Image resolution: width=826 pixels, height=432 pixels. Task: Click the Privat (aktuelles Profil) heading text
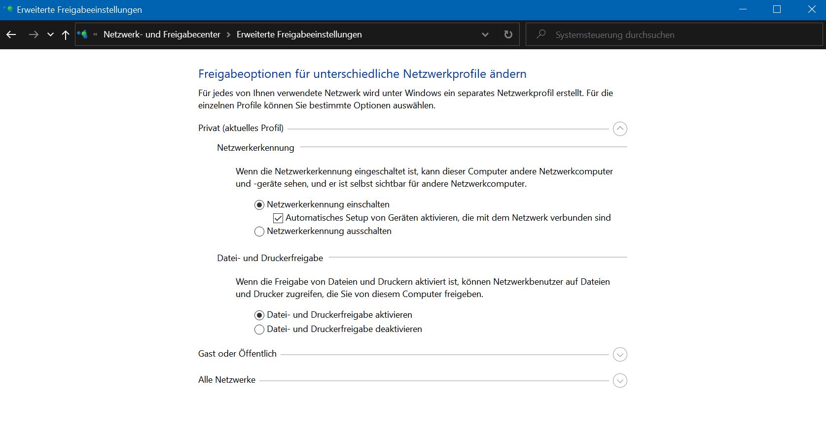point(241,128)
